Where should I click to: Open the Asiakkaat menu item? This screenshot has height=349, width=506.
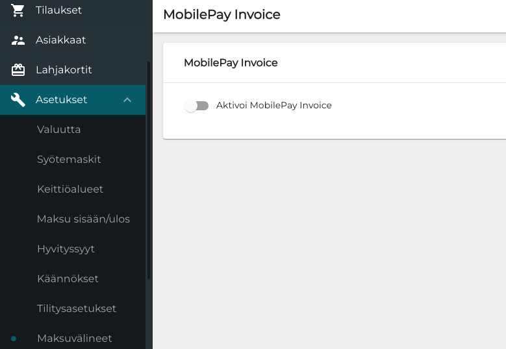click(x=60, y=40)
